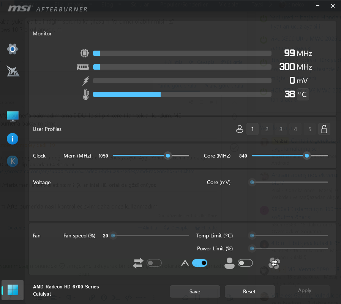Click the Mem (MHz) slider handle
The image size is (341, 304).
point(167,156)
